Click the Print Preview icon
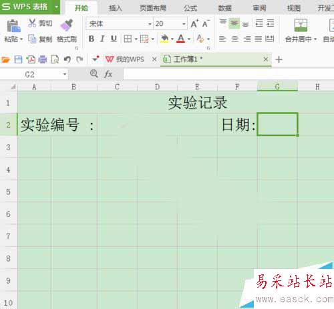Image resolution: width=334 pixels, height=309 pixels. pyautogui.click(x=55, y=59)
